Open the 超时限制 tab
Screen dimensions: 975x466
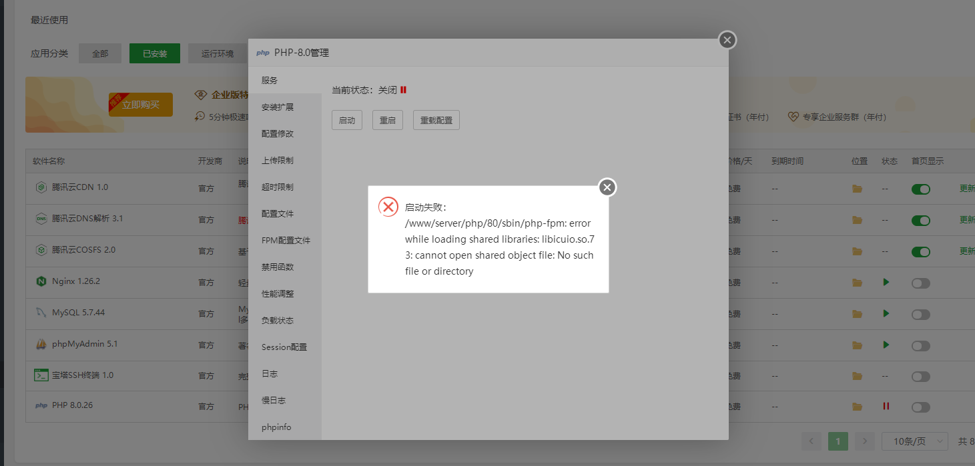click(285, 187)
